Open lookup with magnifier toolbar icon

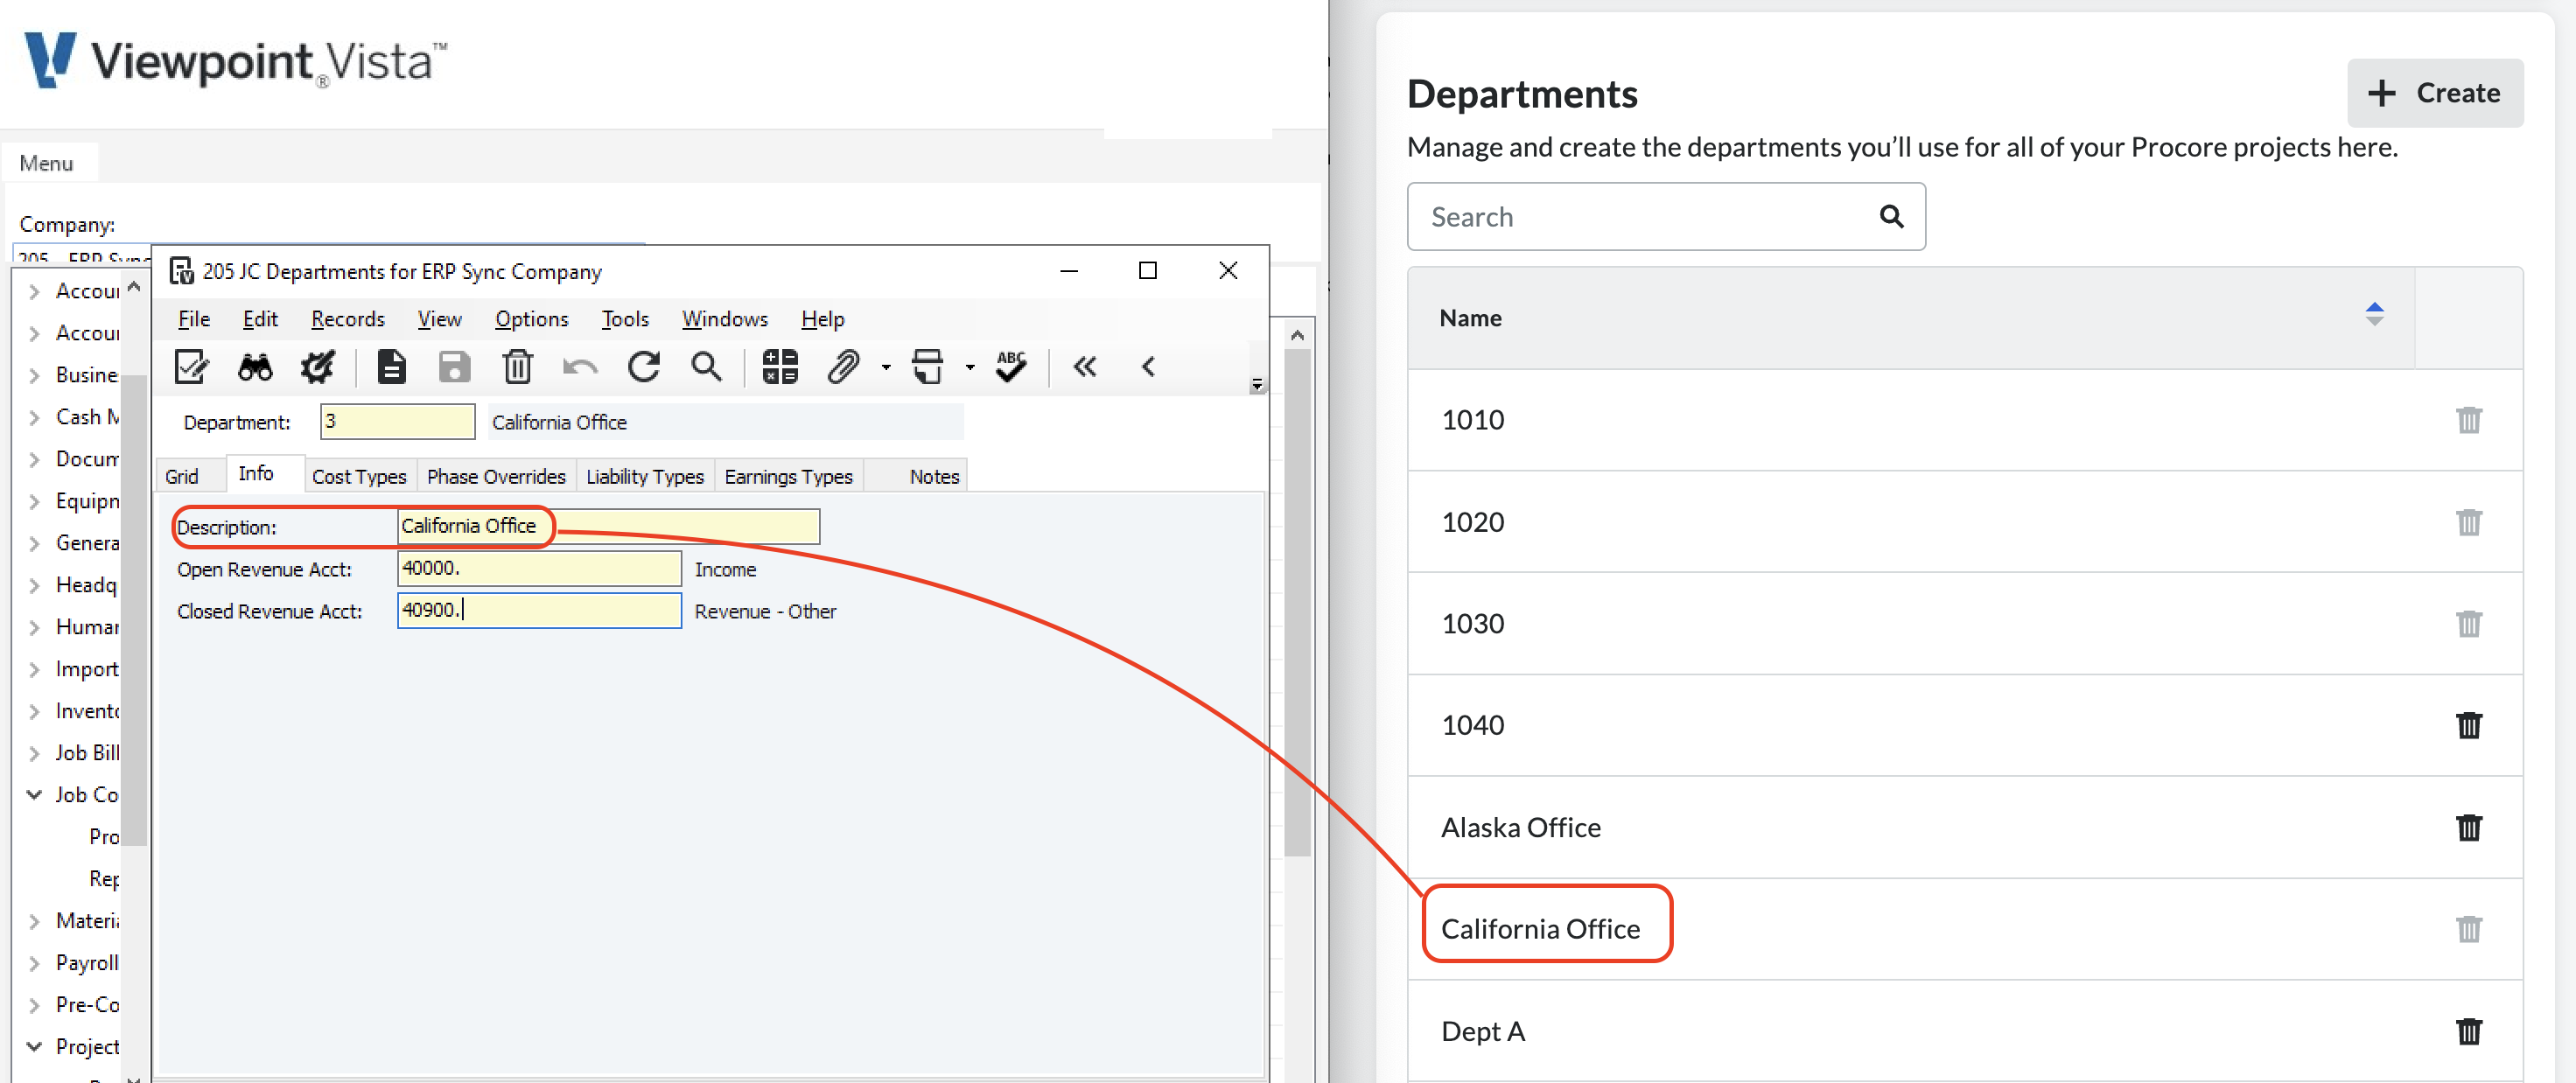click(x=706, y=367)
